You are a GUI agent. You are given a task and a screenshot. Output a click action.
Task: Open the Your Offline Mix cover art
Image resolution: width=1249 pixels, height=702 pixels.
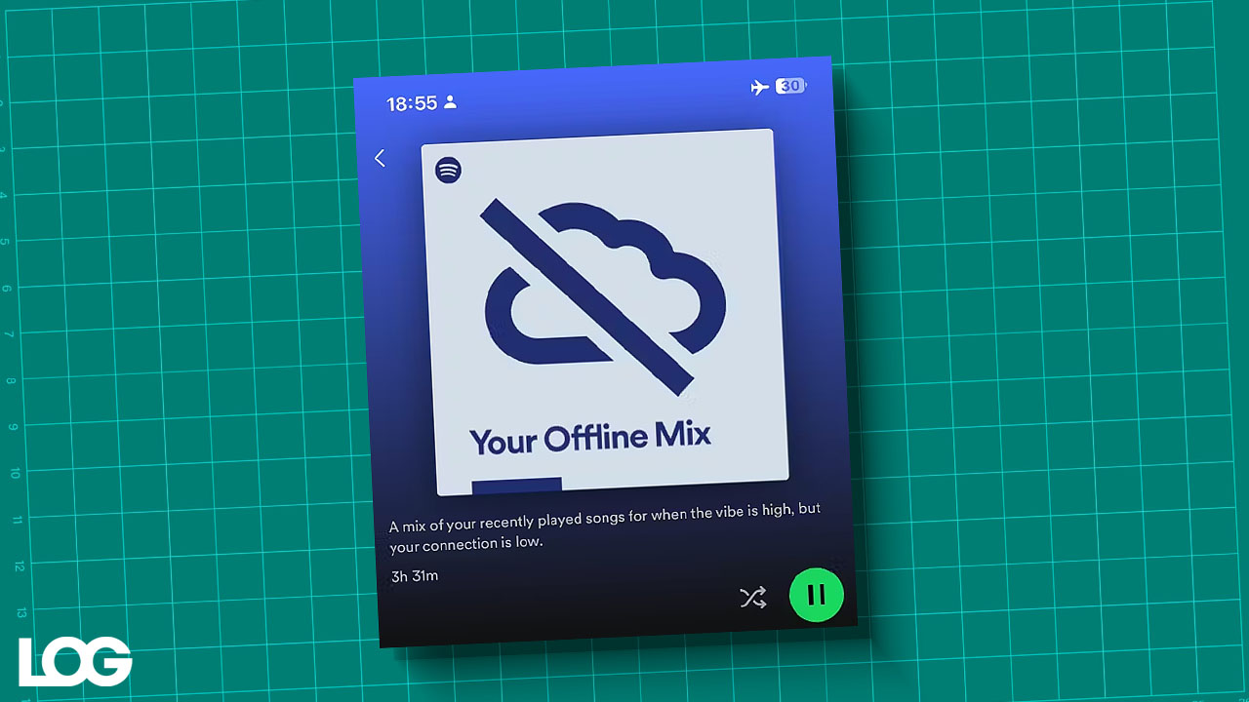click(x=603, y=312)
